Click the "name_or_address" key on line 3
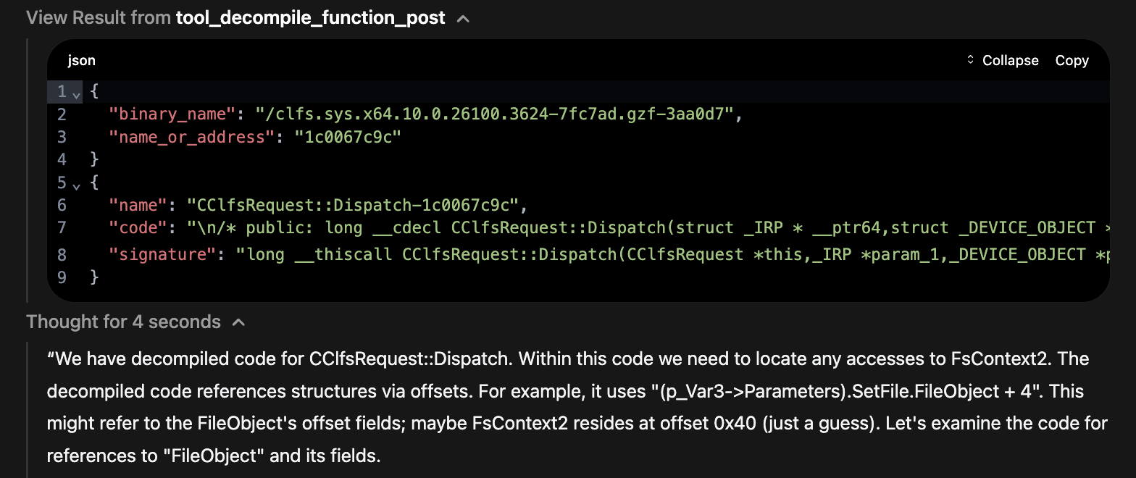 click(x=187, y=137)
